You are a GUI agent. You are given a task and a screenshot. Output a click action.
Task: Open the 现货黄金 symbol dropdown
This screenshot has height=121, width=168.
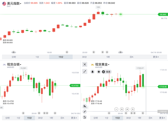102,64
